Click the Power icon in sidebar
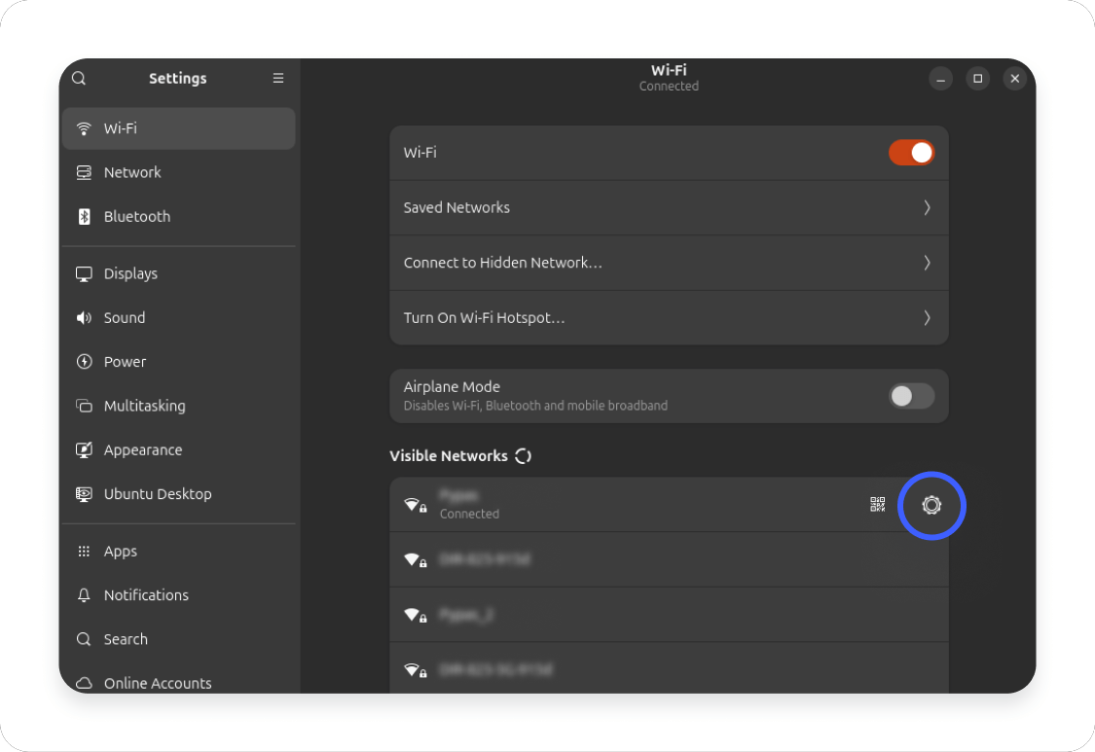 (84, 362)
